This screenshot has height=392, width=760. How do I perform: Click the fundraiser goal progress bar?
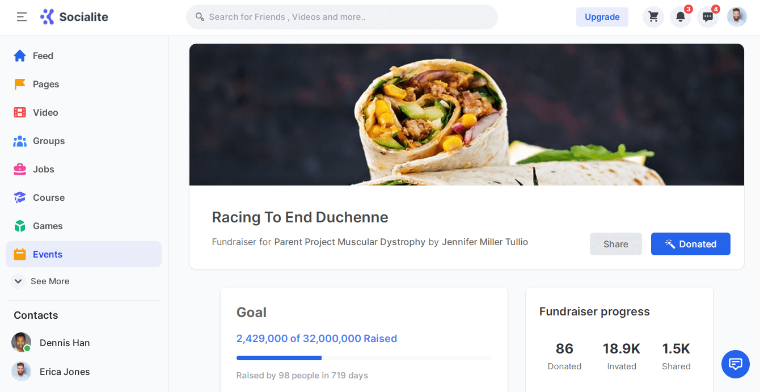[x=364, y=358]
